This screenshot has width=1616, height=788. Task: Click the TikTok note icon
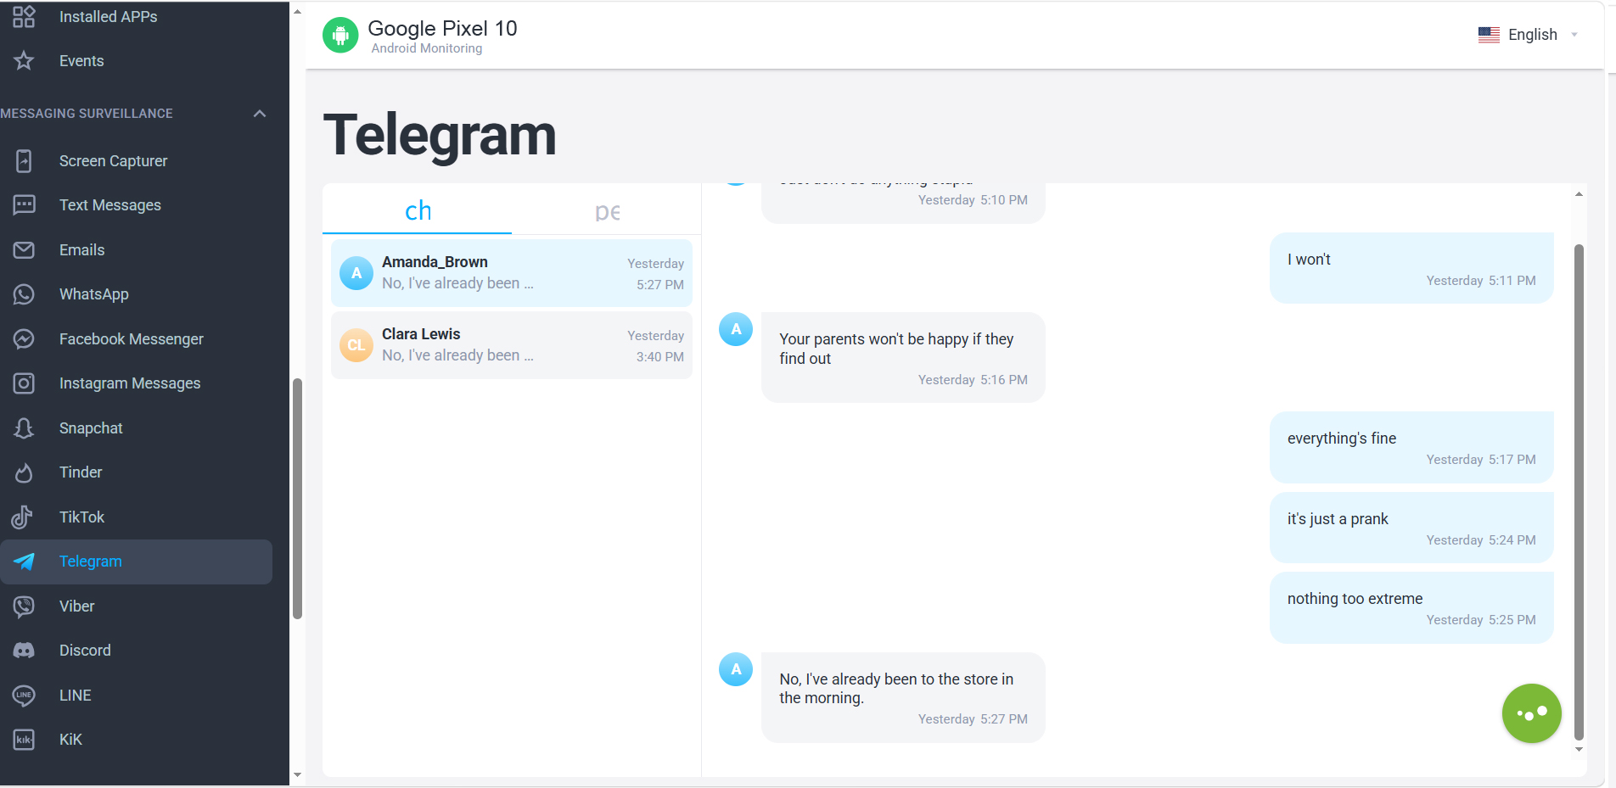coord(23,517)
